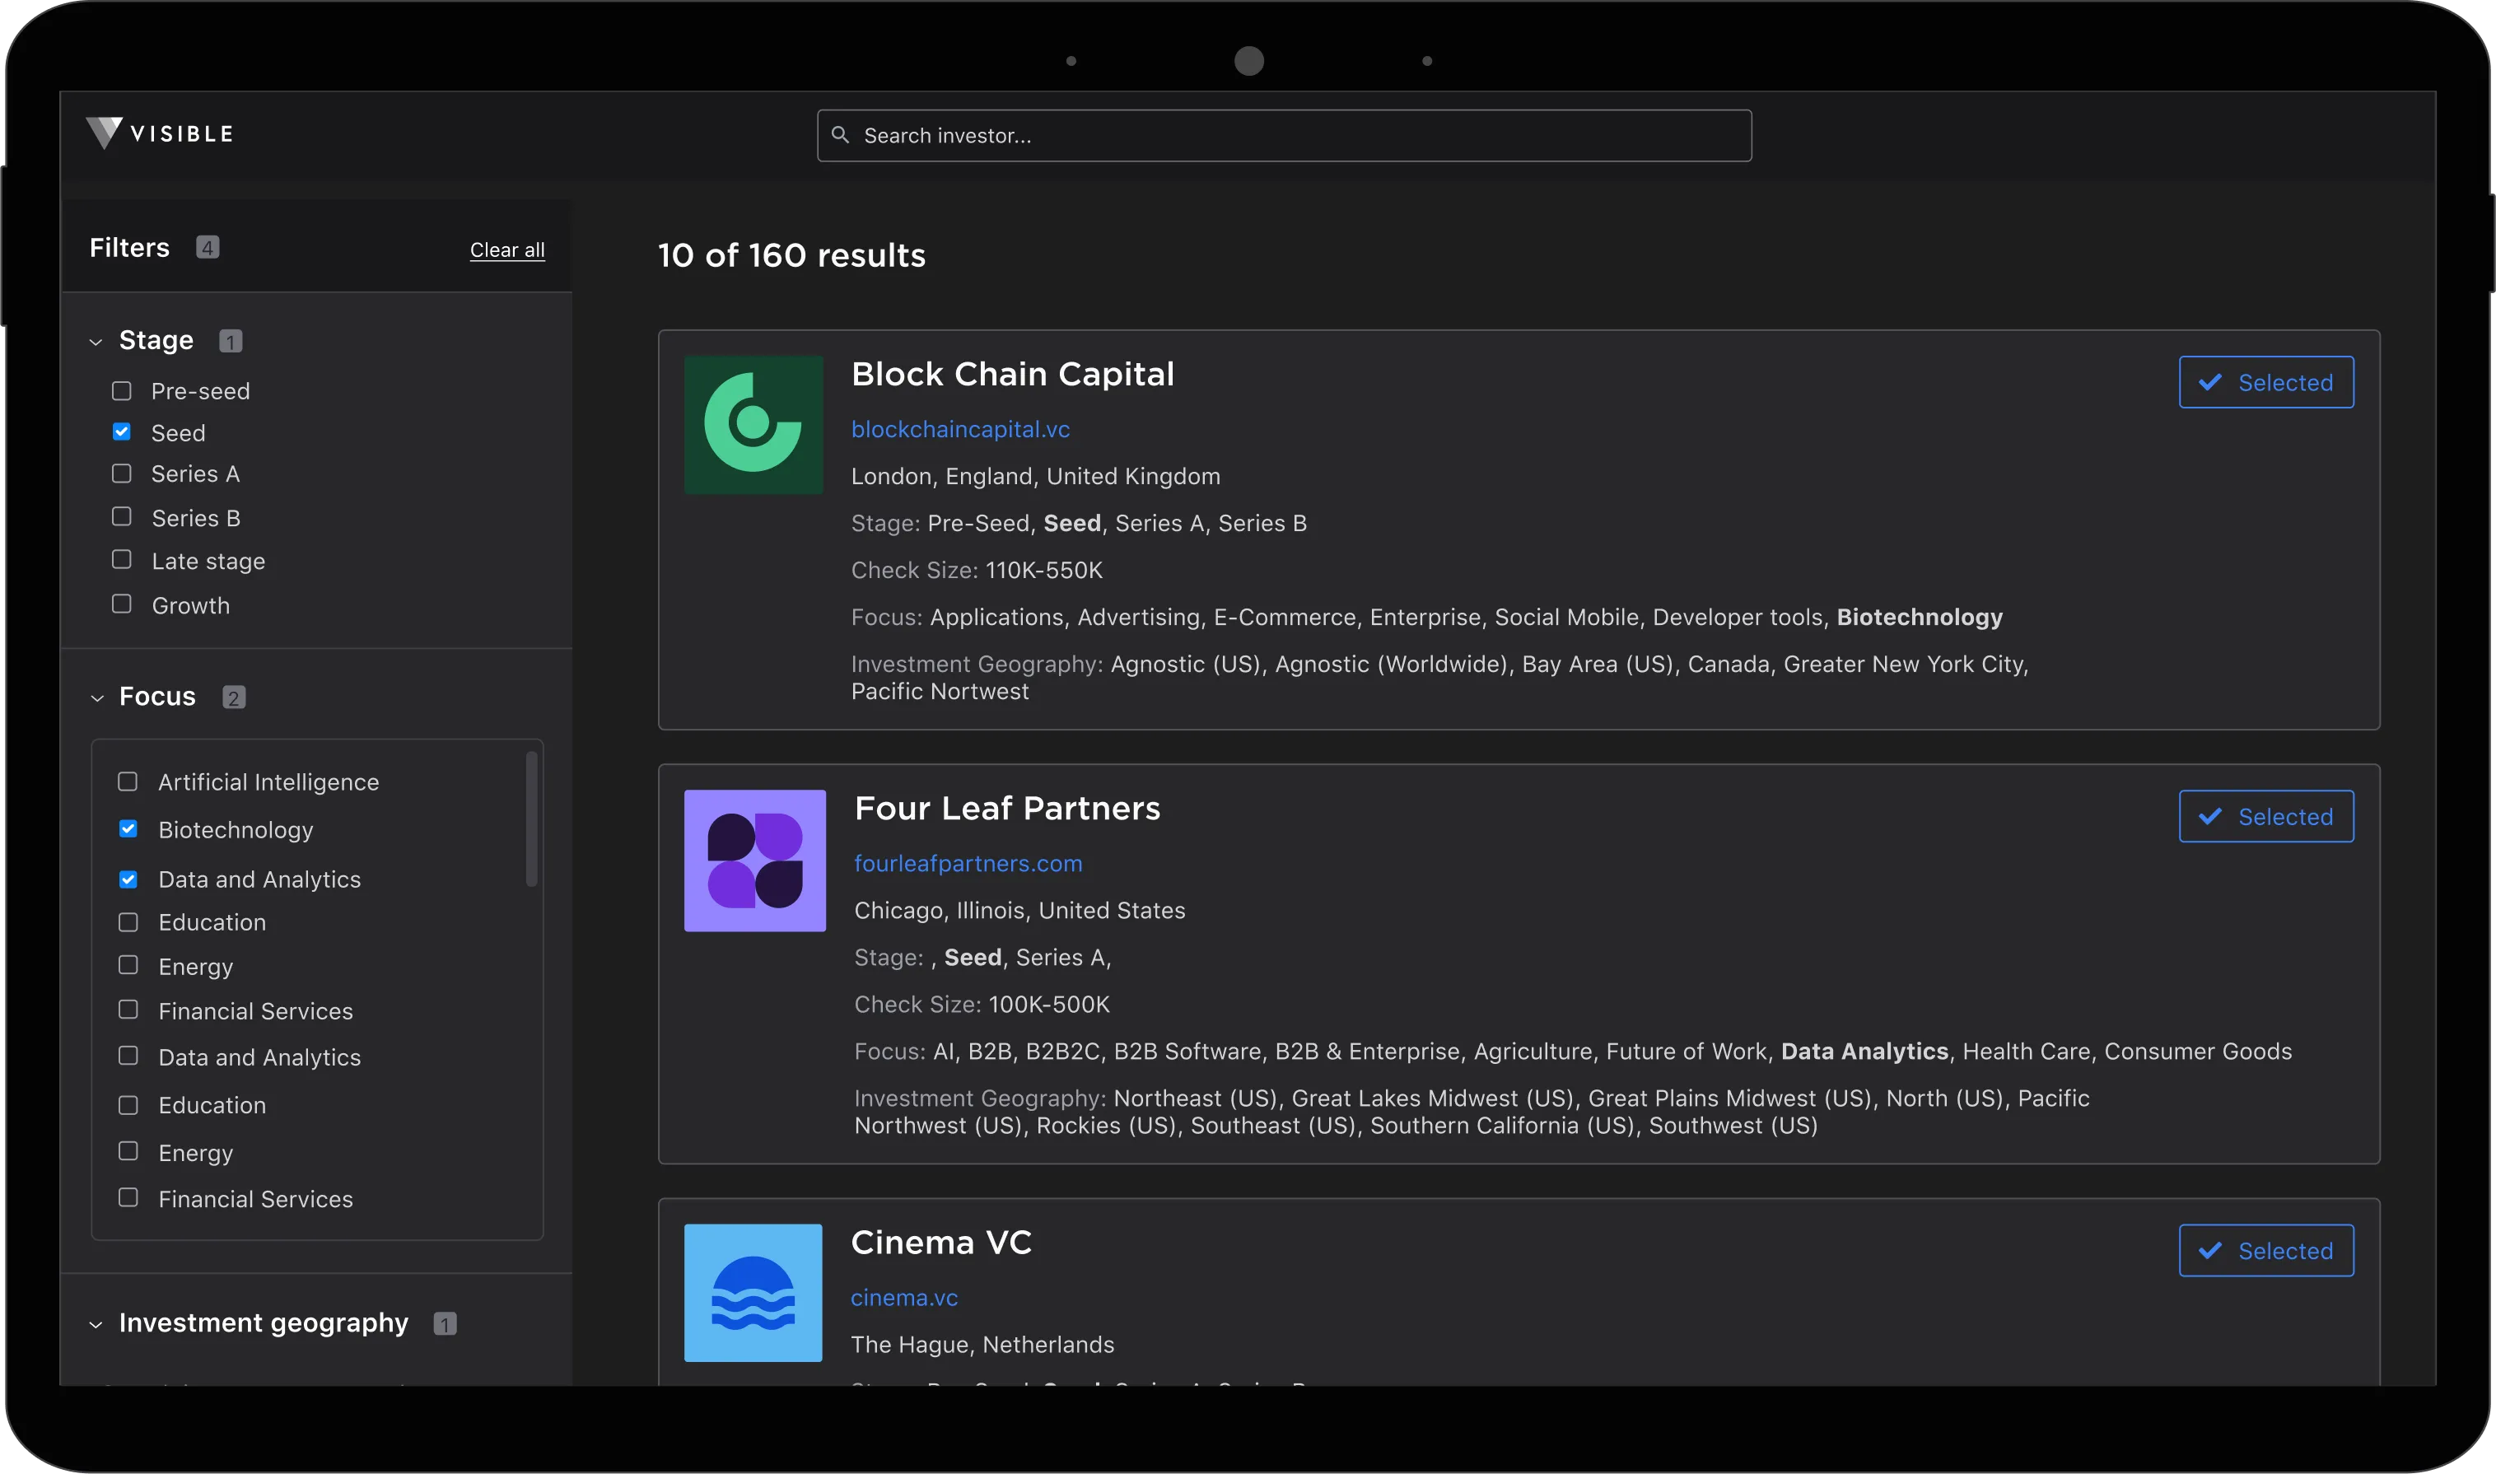The height and width of the screenshot is (1474, 2496).
Task: Focus the Search investor field
Action: click(x=1285, y=135)
